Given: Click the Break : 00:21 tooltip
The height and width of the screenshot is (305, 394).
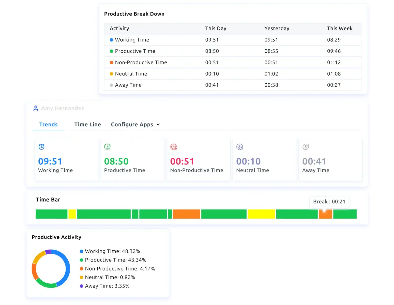Looking at the screenshot, I should tap(329, 202).
